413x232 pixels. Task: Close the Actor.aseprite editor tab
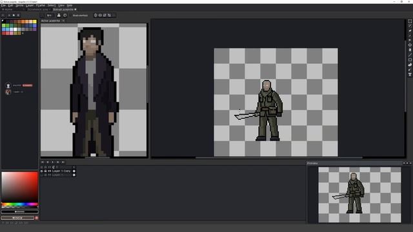(63, 21)
